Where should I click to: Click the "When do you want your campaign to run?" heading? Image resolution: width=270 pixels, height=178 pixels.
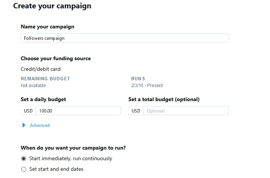[x=73, y=148]
